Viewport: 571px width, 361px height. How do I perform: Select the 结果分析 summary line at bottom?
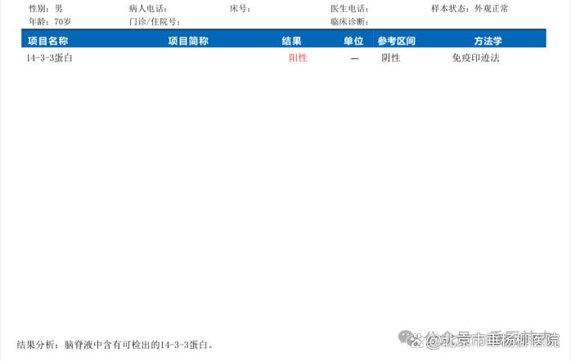click(x=116, y=345)
